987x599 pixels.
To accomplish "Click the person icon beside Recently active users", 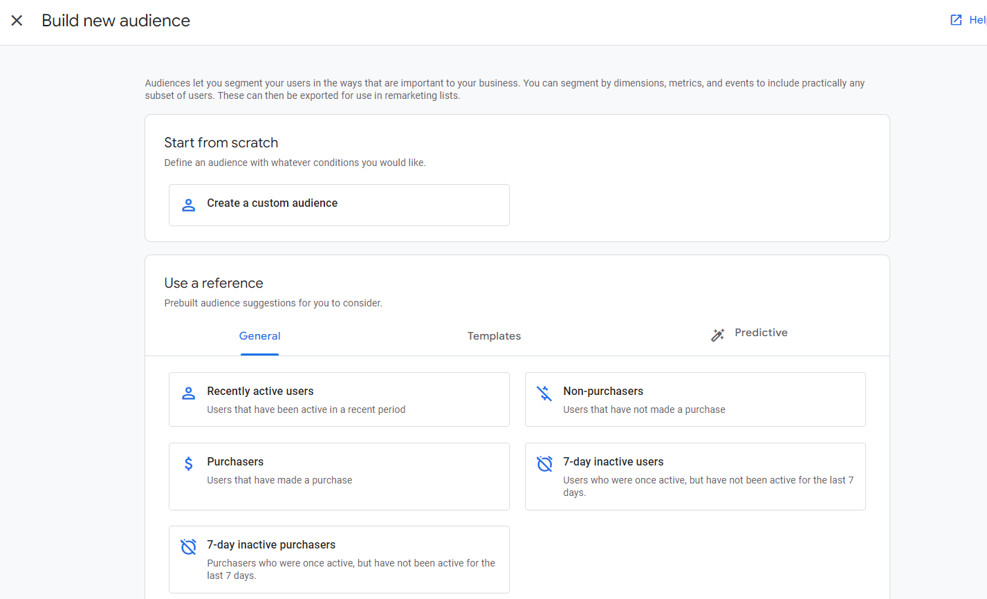I will coord(188,393).
